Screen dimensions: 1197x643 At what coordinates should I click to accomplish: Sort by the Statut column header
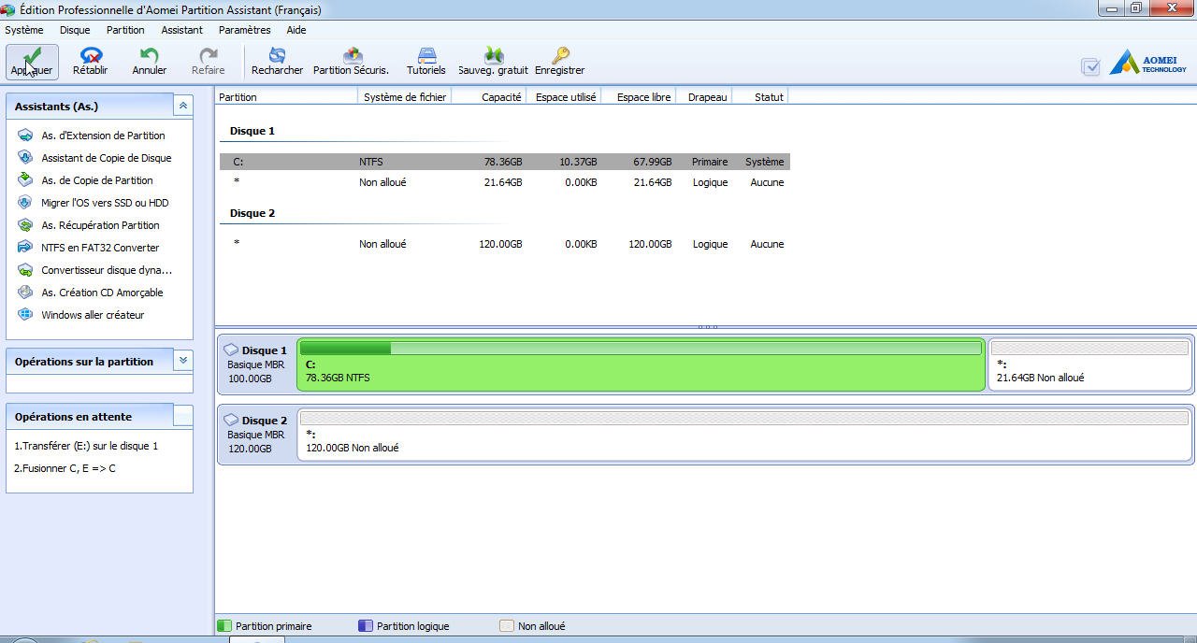760,97
